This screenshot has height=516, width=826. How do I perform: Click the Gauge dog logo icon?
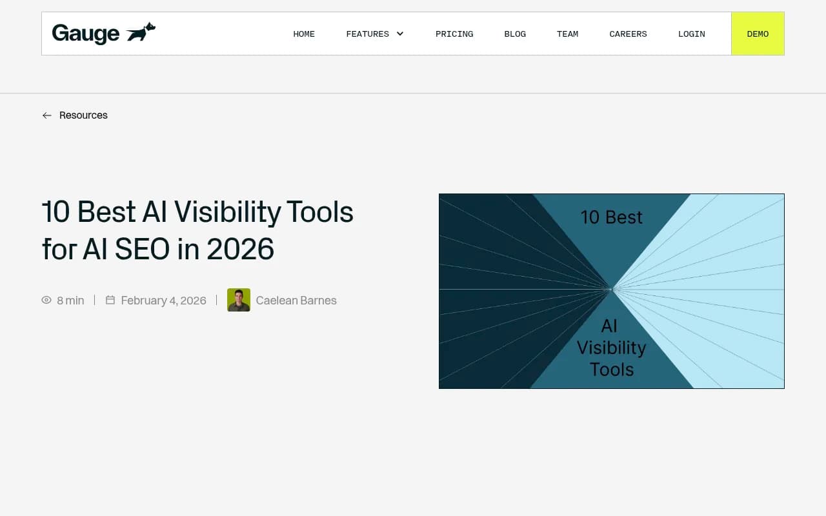tap(141, 31)
